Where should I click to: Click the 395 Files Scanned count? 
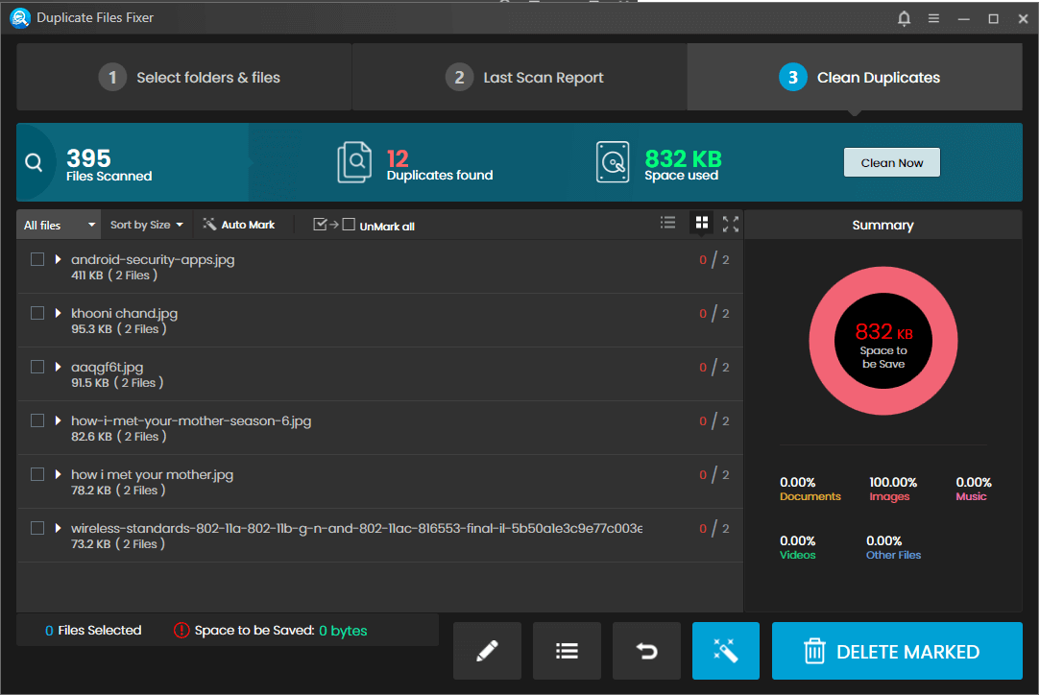(88, 157)
